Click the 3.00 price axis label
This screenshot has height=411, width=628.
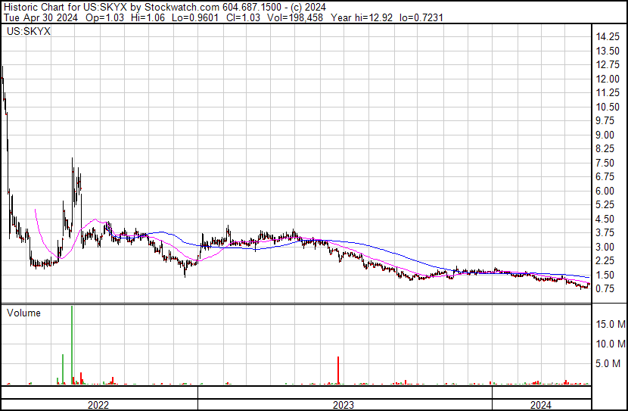(x=605, y=248)
